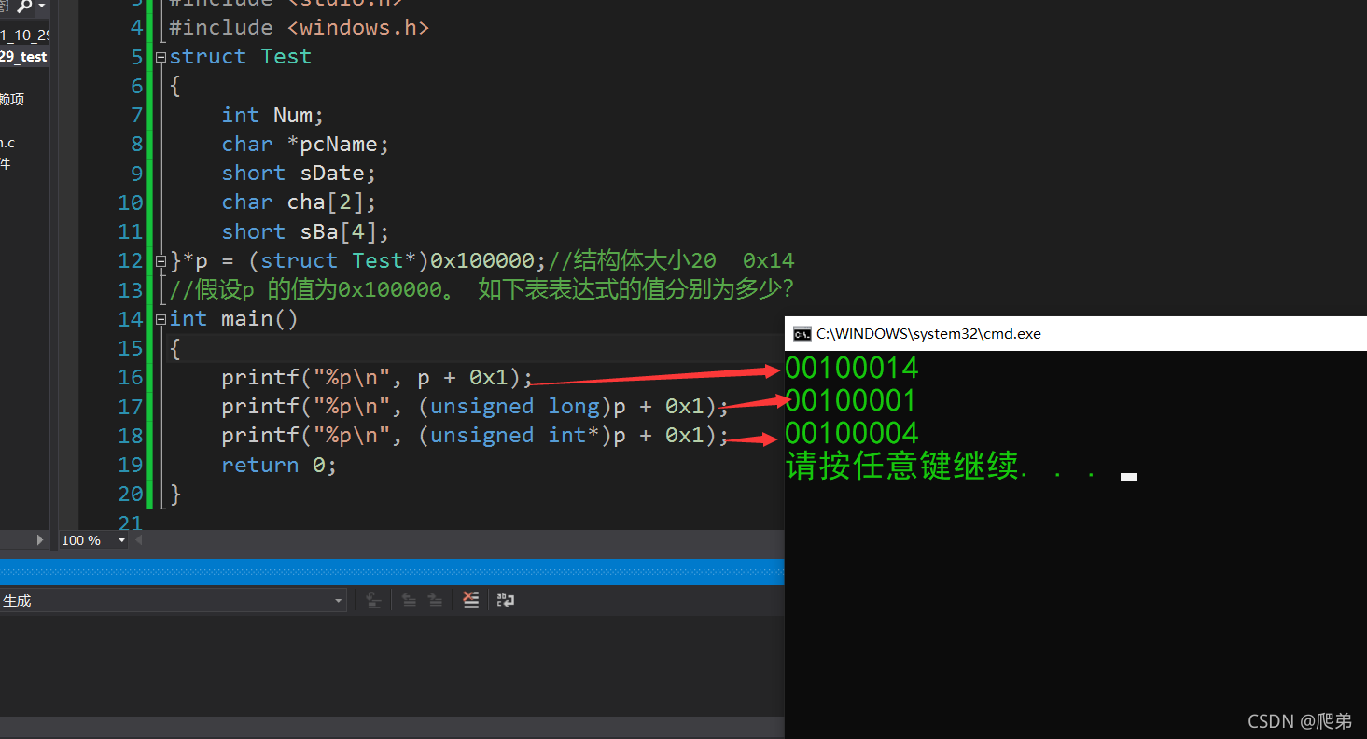Click the cmd.exe window title bar

pyautogui.click(x=1076, y=334)
